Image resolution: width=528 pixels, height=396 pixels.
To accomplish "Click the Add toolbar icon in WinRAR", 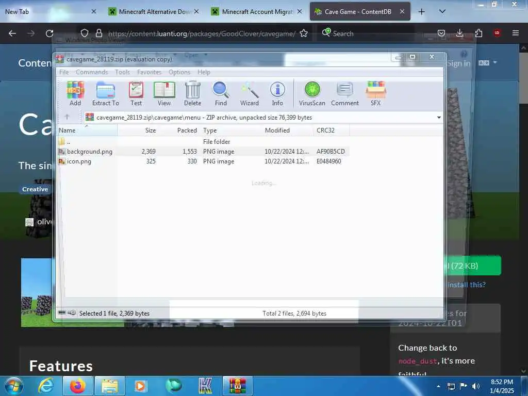I will click(75, 94).
